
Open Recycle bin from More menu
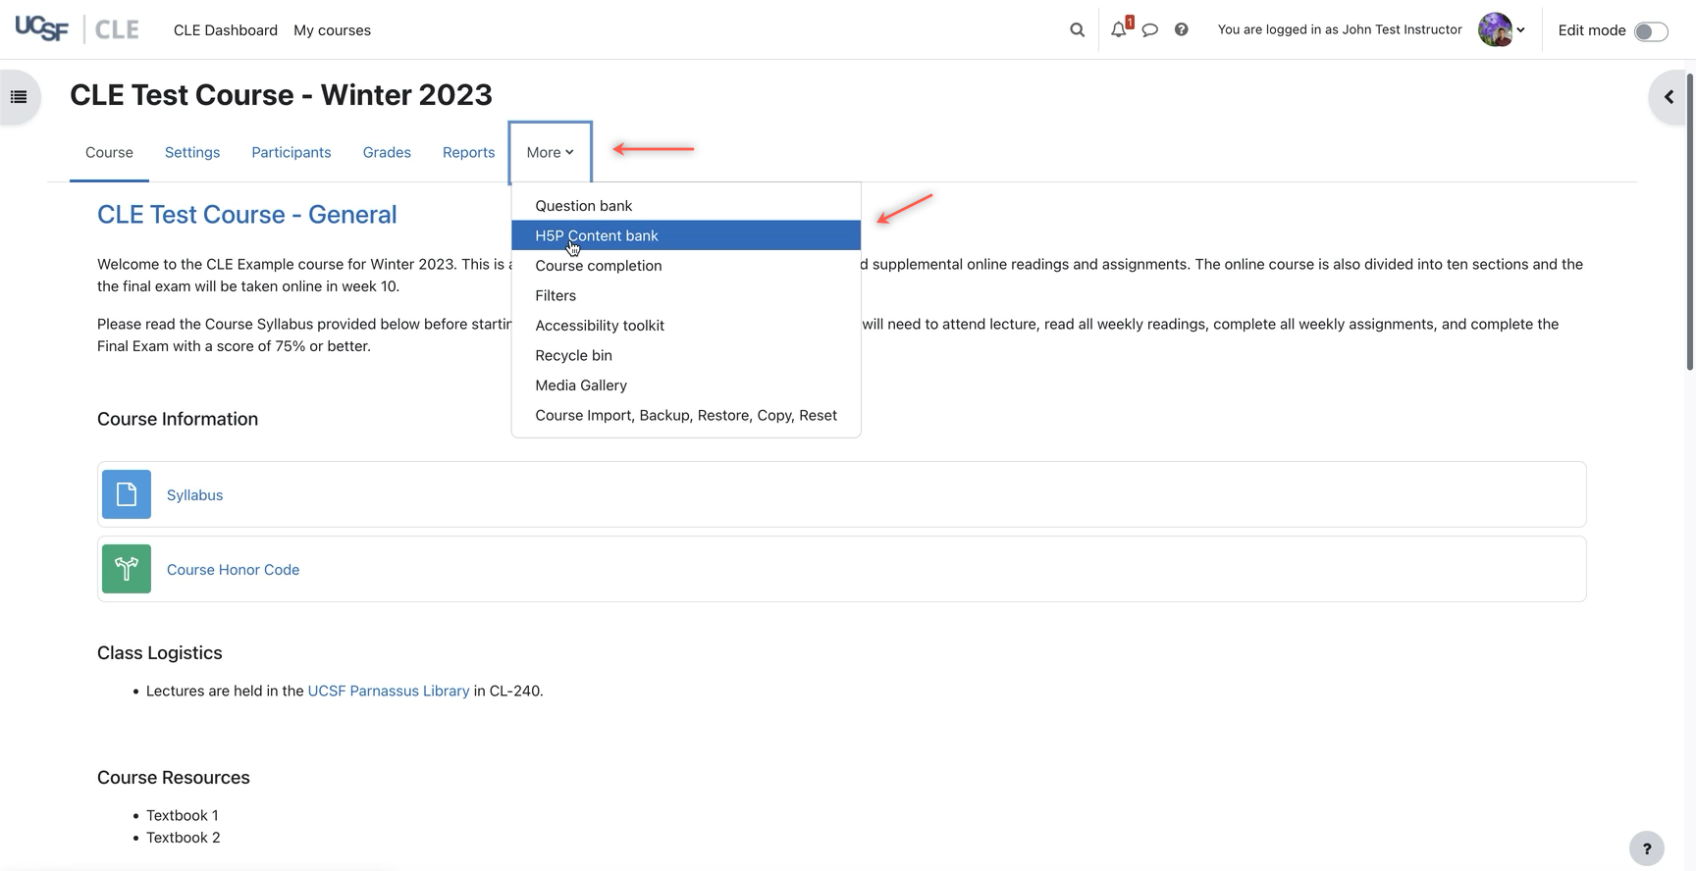point(573,355)
